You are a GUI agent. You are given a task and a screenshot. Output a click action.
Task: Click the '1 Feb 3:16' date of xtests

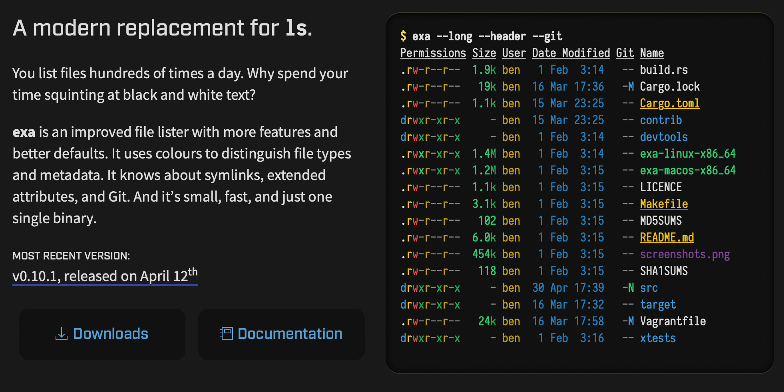571,338
